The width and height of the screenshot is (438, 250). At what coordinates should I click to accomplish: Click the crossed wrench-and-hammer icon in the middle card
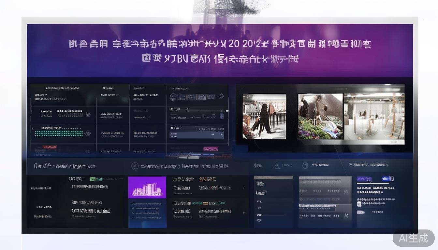[346, 215]
